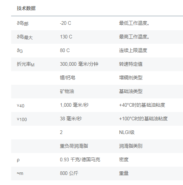Click the +100°C时的基础油粘度 description
This screenshot has width=183, height=185.
tap(143, 119)
